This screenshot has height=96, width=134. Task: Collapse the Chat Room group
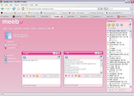pos(108,44)
